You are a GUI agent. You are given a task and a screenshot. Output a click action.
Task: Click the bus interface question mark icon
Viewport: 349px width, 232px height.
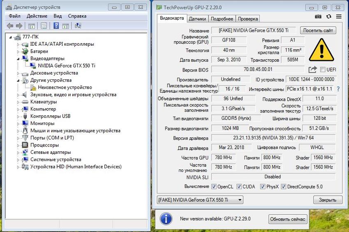[338, 89]
